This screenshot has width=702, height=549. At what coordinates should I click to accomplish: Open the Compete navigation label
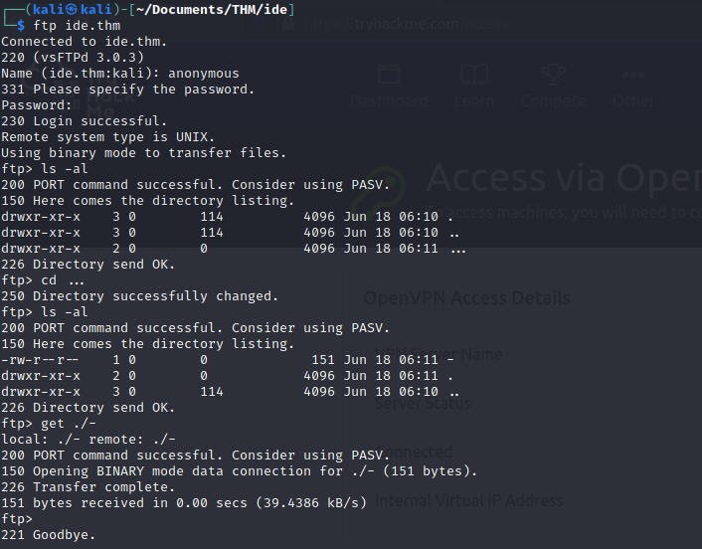click(554, 100)
